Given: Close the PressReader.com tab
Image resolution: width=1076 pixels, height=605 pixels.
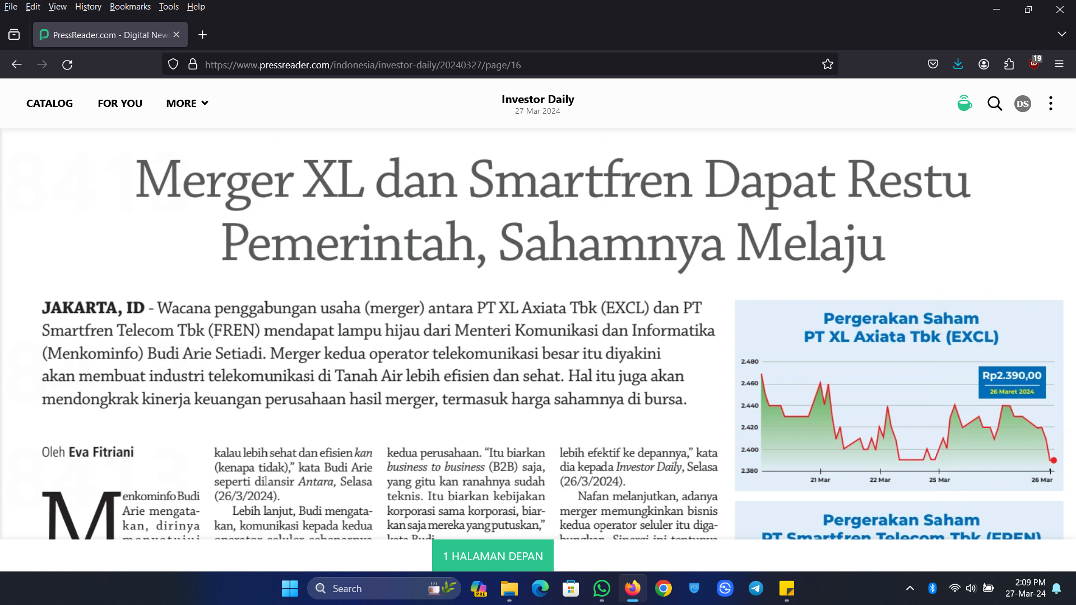Looking at the screenshot, I should pyautogui.click(x=177, y=35).
